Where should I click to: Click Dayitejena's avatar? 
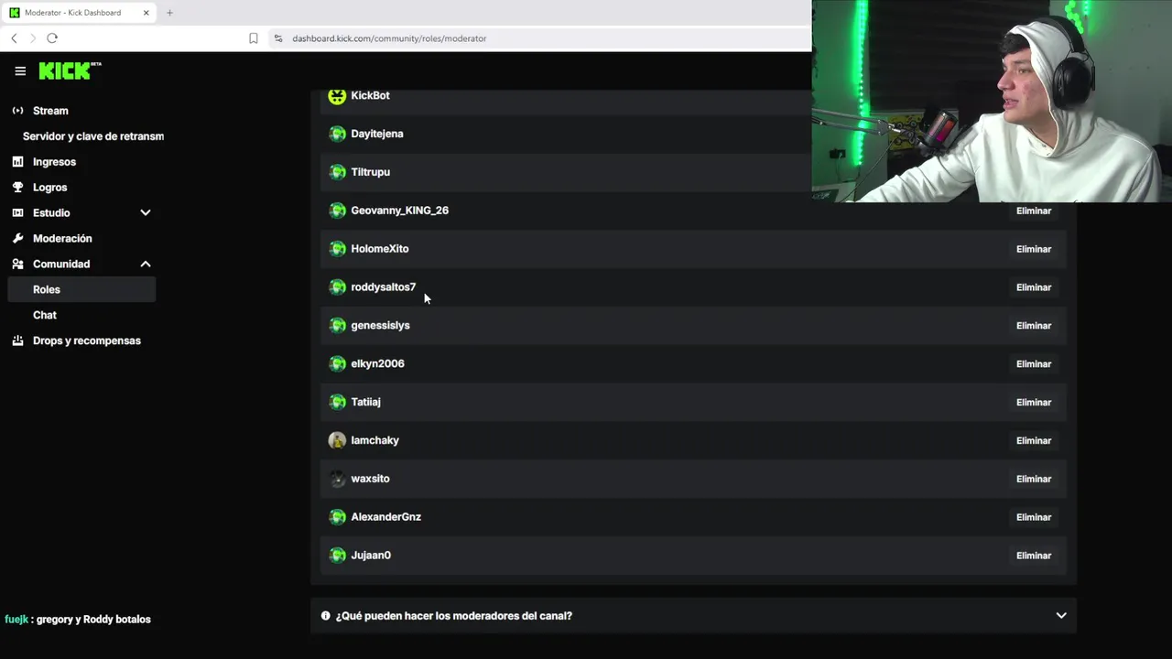337,135
